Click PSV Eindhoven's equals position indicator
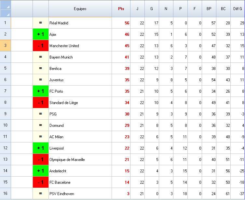The image size is (245, 200). point(41,193)
